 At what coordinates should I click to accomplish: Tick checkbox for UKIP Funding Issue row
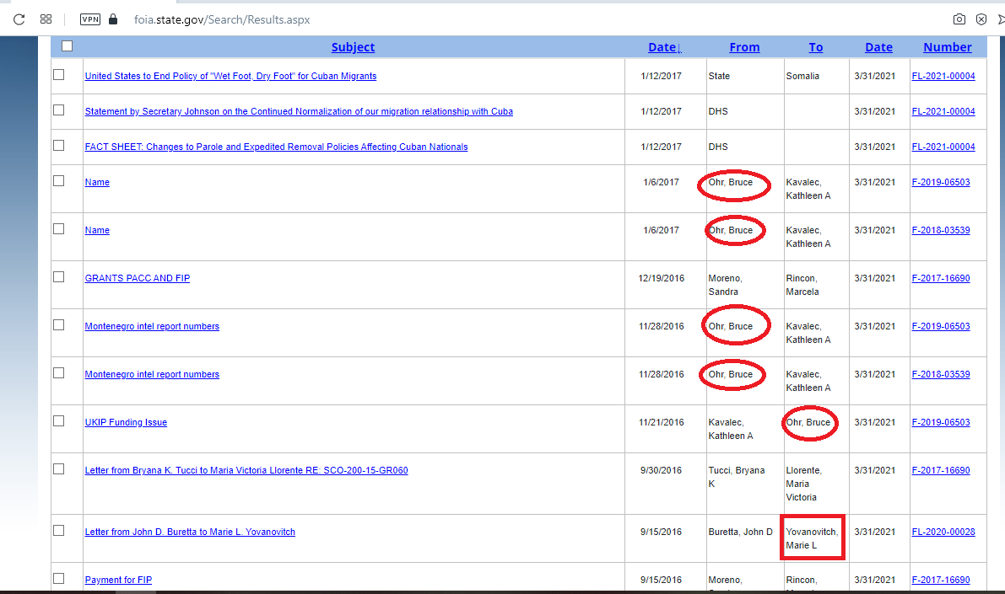coord(59,420)
